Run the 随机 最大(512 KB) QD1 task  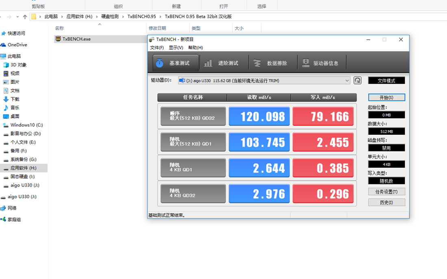point(193,142)
